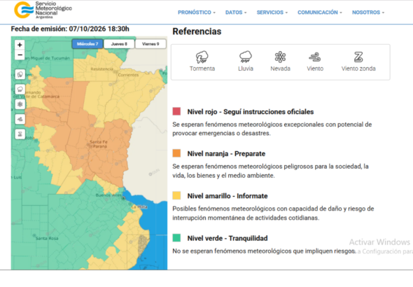413x287 pixels.
Task: Click 'Nivel amarillo - Informate' heading
Action: [x=227, y=196]
